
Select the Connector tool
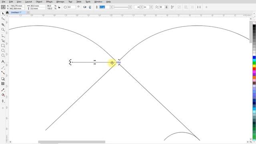[3, 73]
